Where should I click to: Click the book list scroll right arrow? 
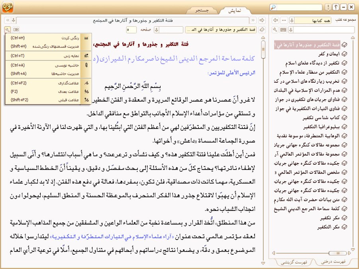[x=349, y=253]
